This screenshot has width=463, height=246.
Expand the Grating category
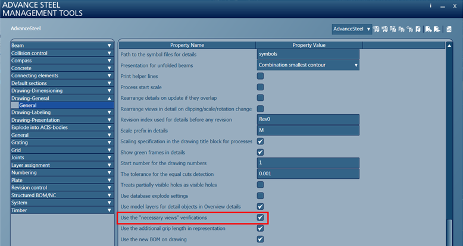[x=62, y=143]
